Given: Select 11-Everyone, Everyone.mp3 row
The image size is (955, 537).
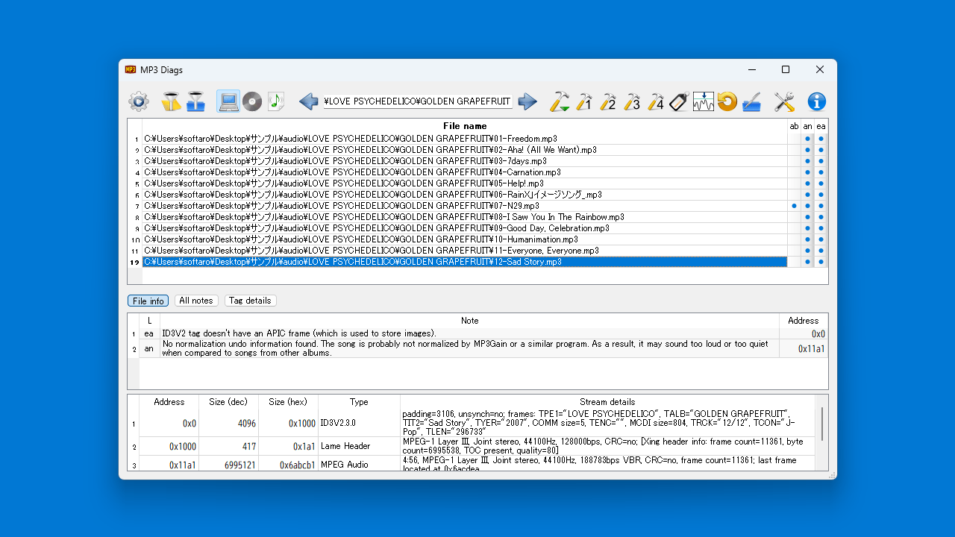Looking at the screenshot, I should (x=465, y=251).
